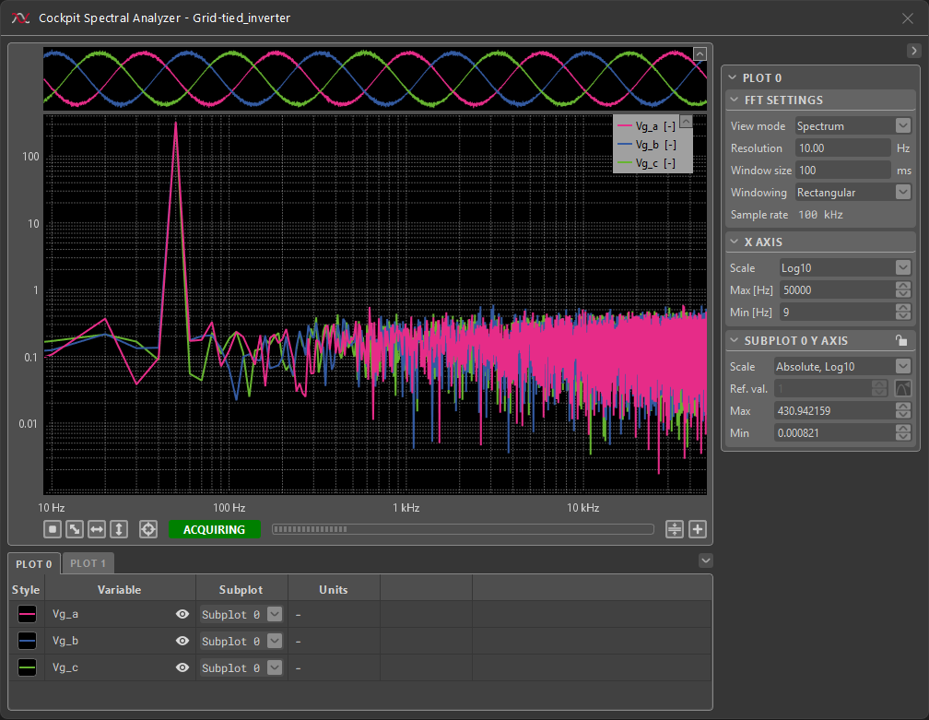Screen dimensions: 929x720
Task: Fit plot vertically with the vertical arrows icon
Action: tap(119, 529)
